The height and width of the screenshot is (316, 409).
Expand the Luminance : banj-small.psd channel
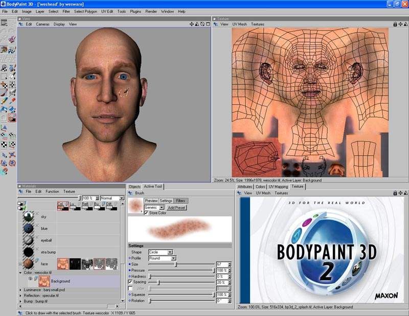[20, 289]
